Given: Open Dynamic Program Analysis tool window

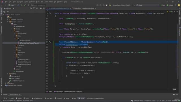Looking at the screenshot, I should pos(95,98).
